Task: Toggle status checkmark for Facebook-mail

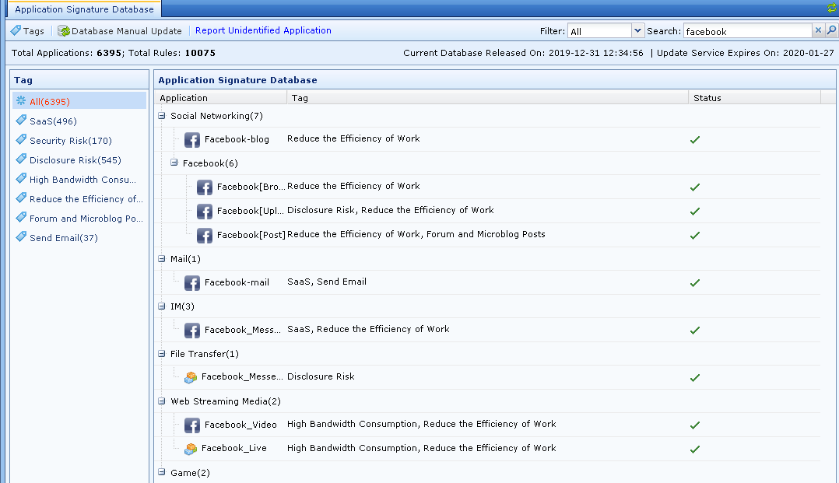Action: [x=694, y=283]
